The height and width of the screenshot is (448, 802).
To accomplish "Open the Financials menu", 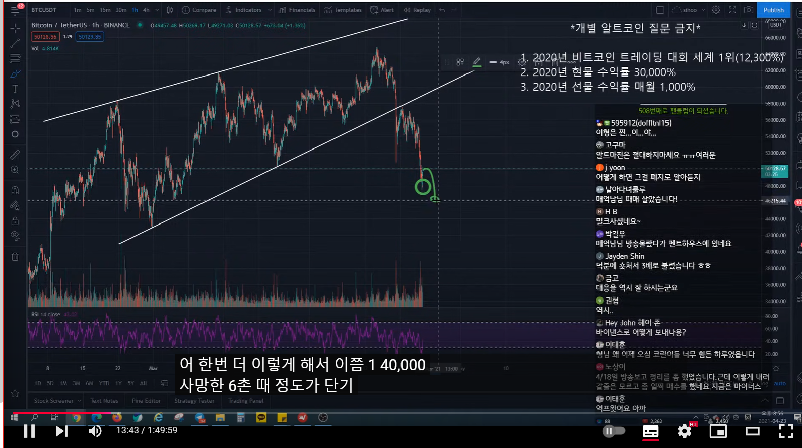I will pyautogui.click(x=297, y=10).
